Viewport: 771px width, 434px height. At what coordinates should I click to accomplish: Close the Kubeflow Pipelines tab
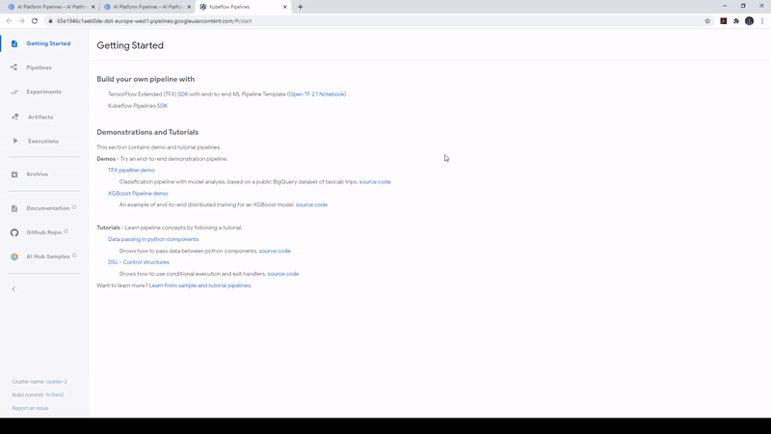(284, 7)
